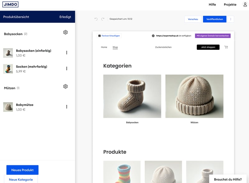Click the Babysocken category title in sidebar

tap(13, 34)
